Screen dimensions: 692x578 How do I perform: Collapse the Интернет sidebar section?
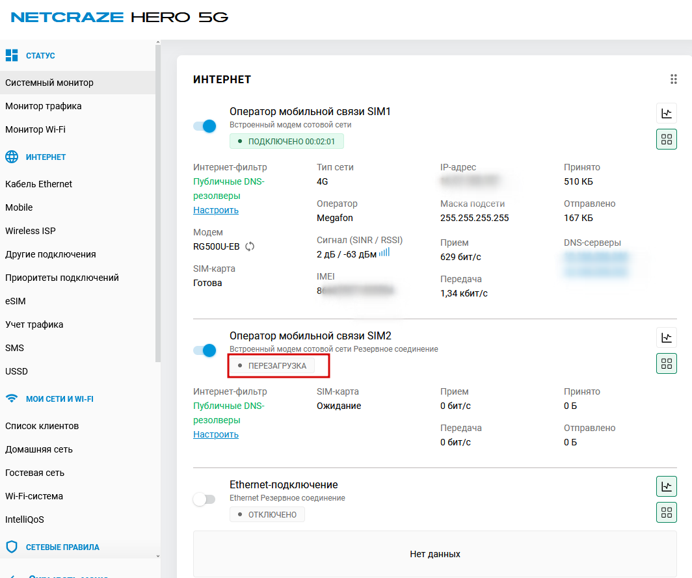(x=46, y=157)
